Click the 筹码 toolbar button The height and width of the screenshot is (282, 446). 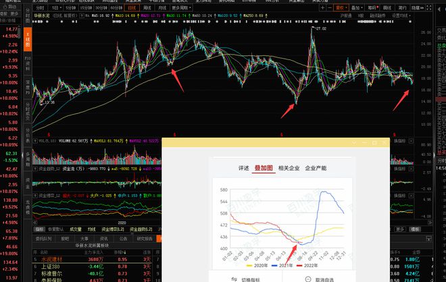click(372, 8)
